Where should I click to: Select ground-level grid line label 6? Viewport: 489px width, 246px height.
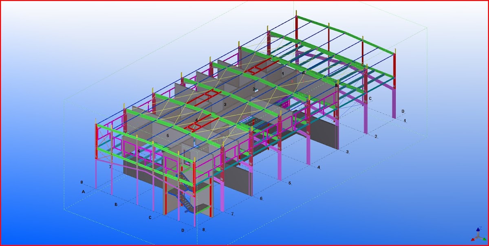pyautogui.click(x=261, y=198)
